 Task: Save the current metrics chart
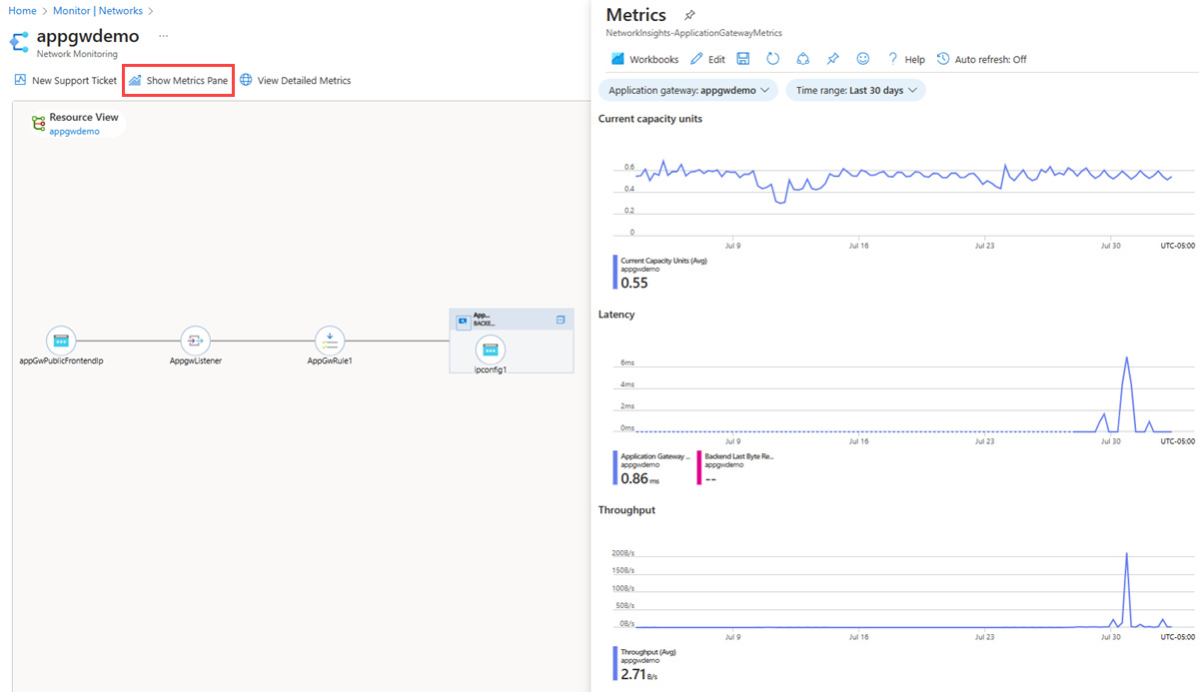tap(742, 59)
